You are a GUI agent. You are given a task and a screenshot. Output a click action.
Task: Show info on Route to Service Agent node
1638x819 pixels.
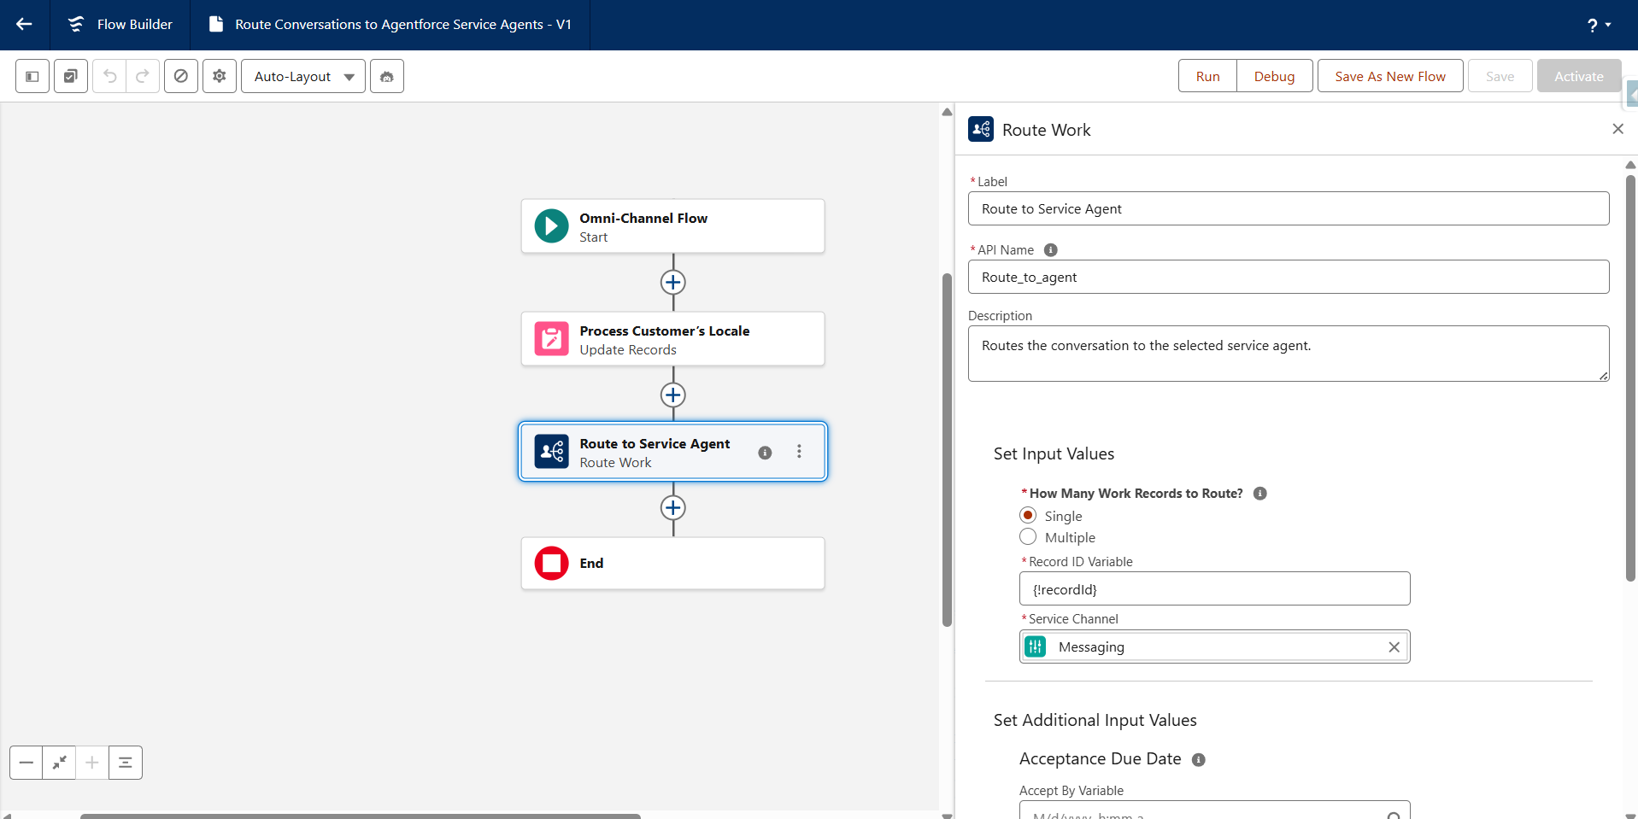point(765,453)
